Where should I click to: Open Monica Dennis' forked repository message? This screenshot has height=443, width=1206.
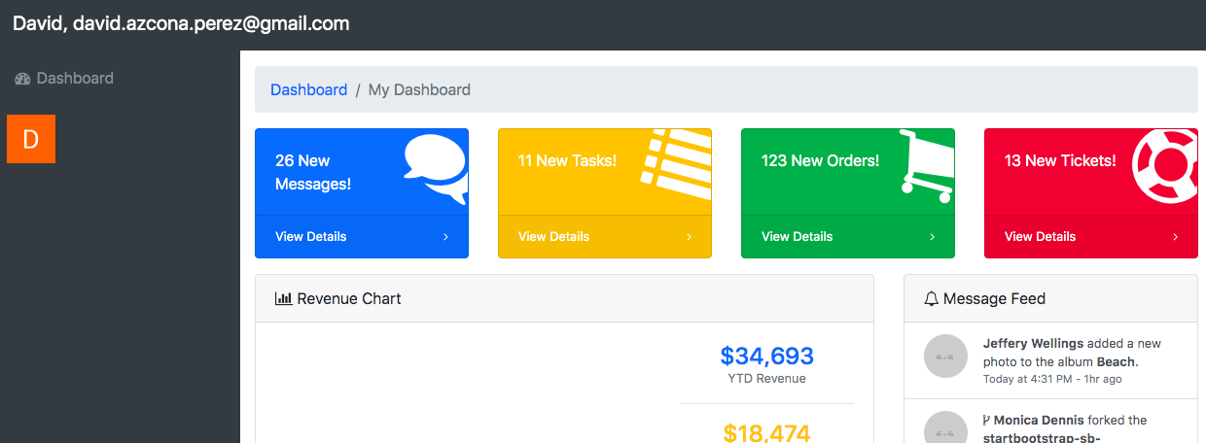[x=1050, y=422]
